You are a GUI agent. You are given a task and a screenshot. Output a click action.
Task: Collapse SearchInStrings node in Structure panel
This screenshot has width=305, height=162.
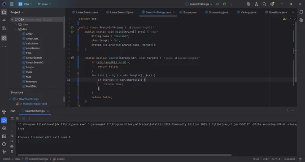point(10,99)
